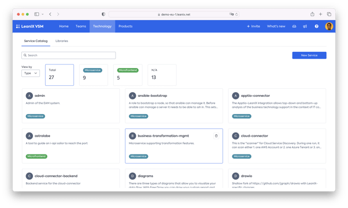Toggle the Safari sidebar icon
This screenshot has height=208, width=348.
[36, 14]
